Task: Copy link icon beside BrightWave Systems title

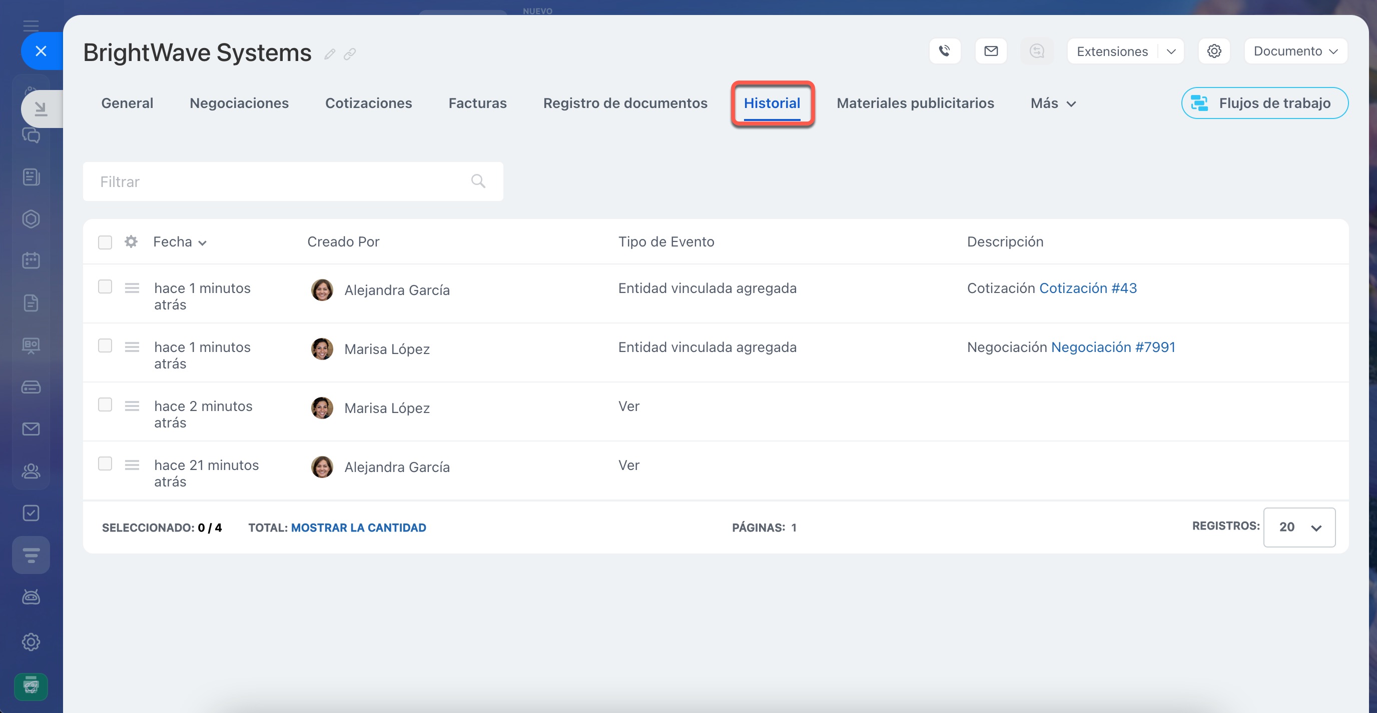Action: (350, 54)
